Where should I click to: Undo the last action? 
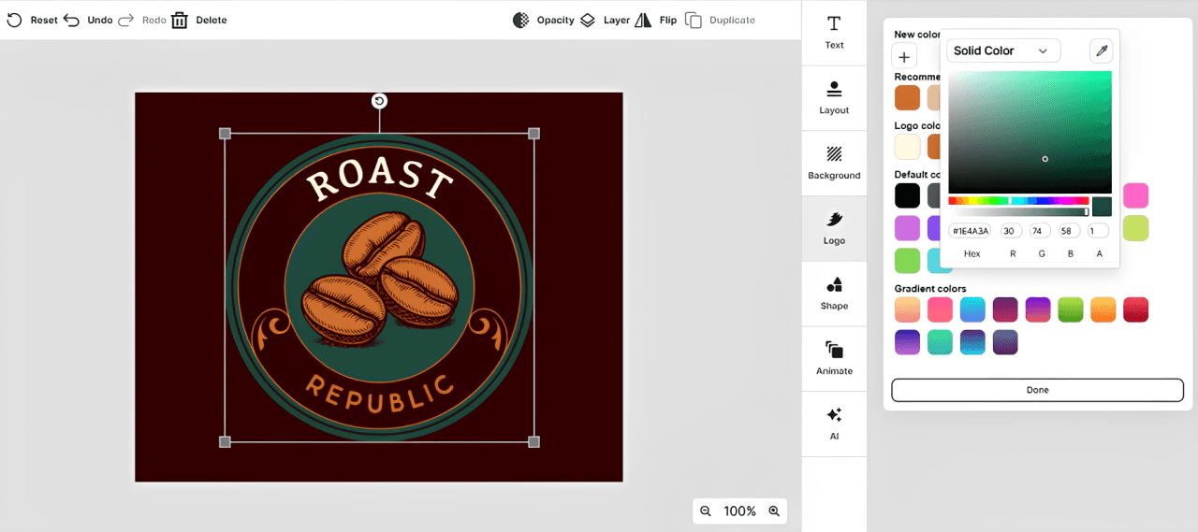72,20
